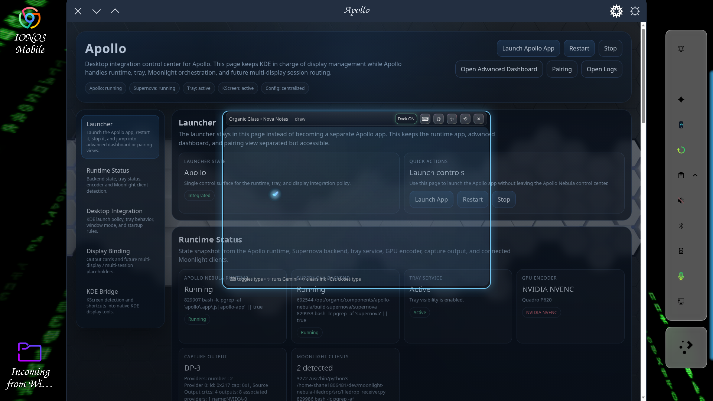This screenshot has height=401, width=713.
Task: Click the media device icon below Bluetooth
Action: [x=681, y=251]
